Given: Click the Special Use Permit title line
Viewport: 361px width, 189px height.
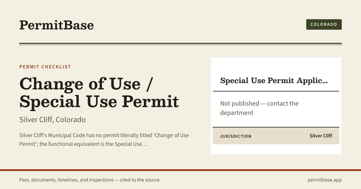Looking at the screenshot, I should tap(99, 101).
